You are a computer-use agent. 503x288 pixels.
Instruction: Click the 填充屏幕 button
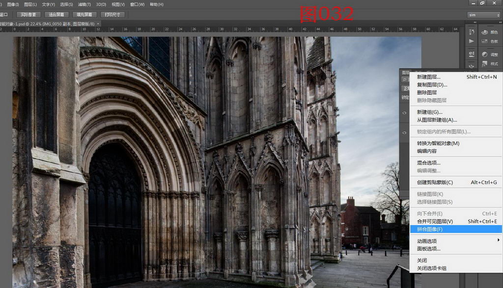pyautogui.click(x=84, y=15)
